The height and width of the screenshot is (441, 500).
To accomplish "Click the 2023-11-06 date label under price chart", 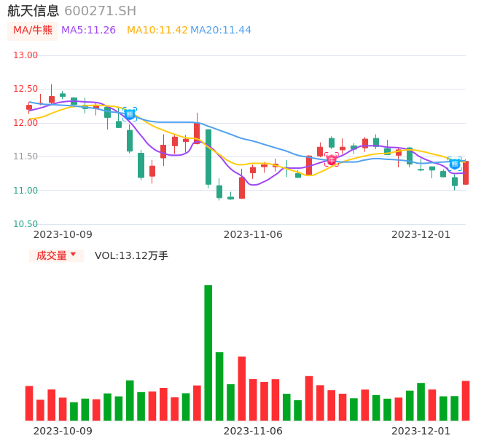I will 253,234.
